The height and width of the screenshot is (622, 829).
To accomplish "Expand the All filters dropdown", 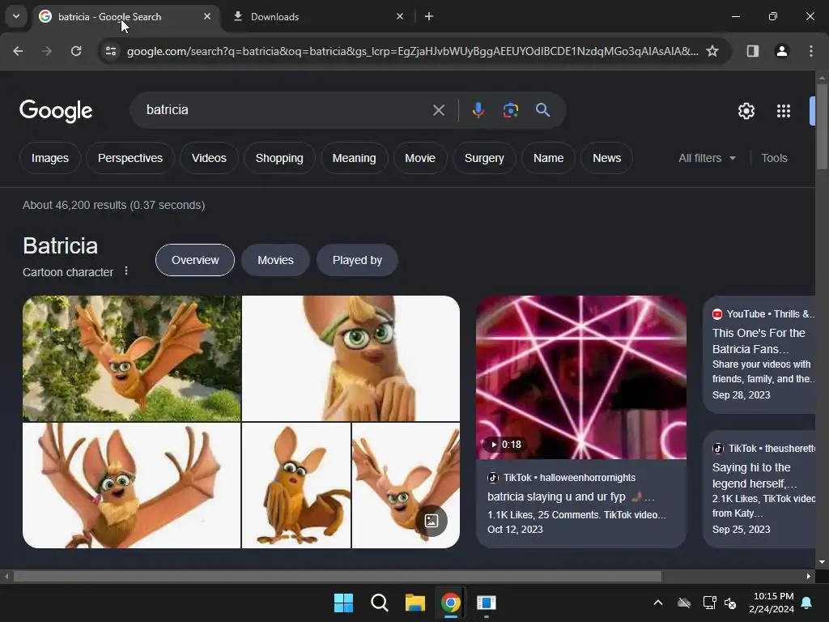I will pos(707,158).
